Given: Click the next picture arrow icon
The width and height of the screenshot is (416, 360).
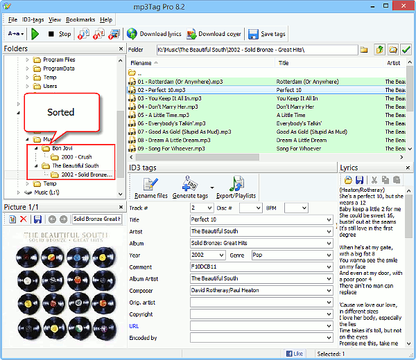Looking at the screenshot, I should point(63,219).
